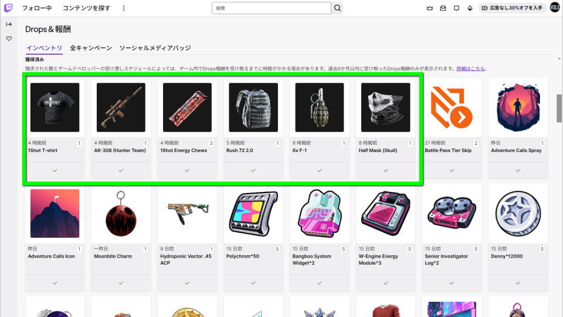563x317 pixels.
Task: Click the checkmark under 1Shot T-shirt
Action: point(55,170)
